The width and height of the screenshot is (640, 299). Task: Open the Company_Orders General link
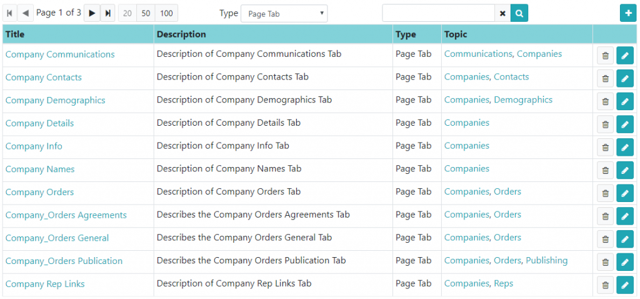click(x=57, y=238)
